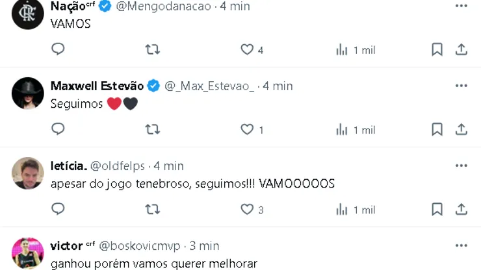Viewport: 481px width, 270px height.
Task: Reply to the Nação "VAMOS" tweet
Action: [x=58, y=49]
